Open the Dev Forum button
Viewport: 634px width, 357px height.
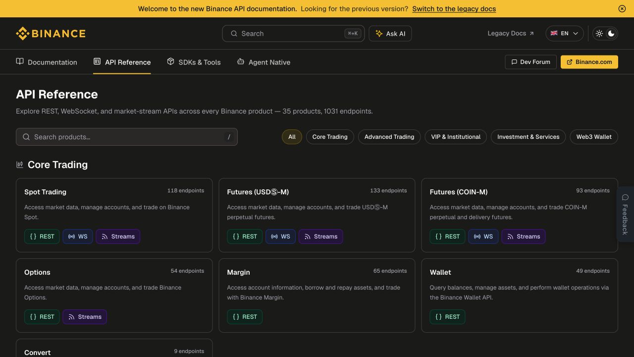click(x=530, y=62)
